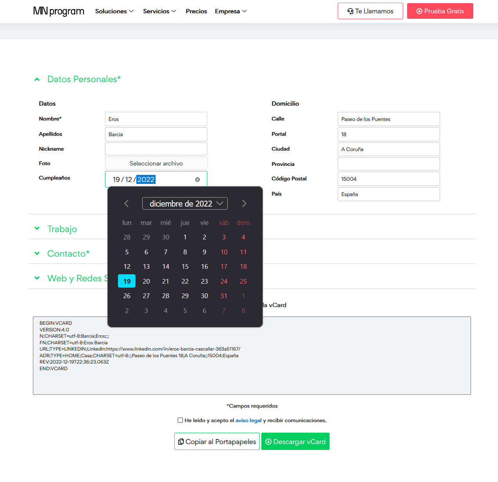Click the headset icon in Te Llamamos button
498x482 pixels.
click(x=350, y=11)
